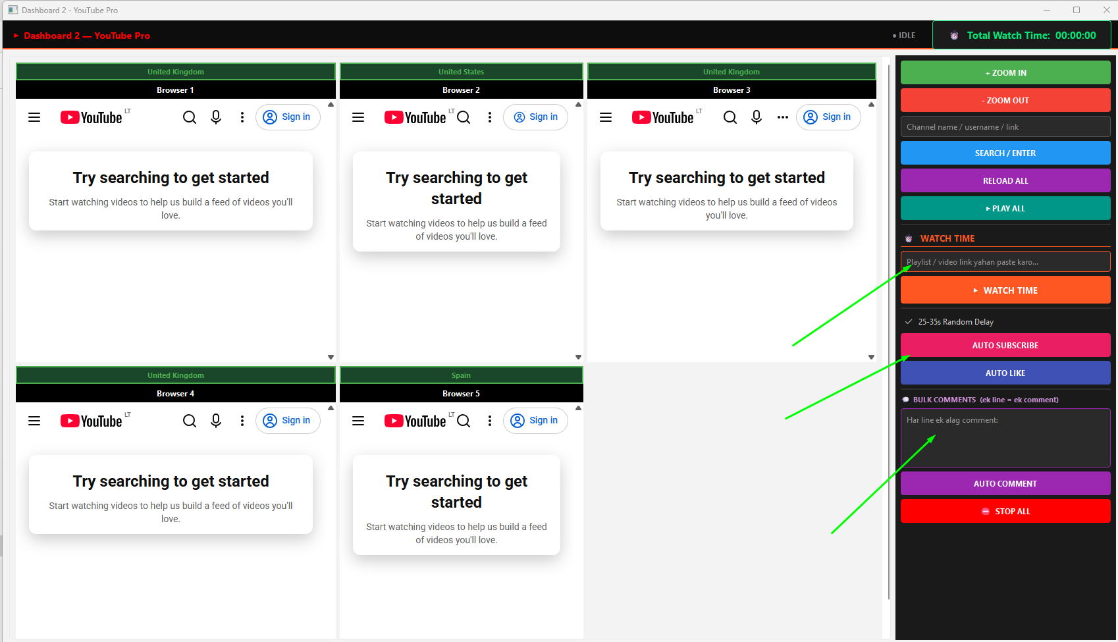Focus the Channel name / username / link field
The height and width of the screenshot is (642, 1118).
(1005, 126)
